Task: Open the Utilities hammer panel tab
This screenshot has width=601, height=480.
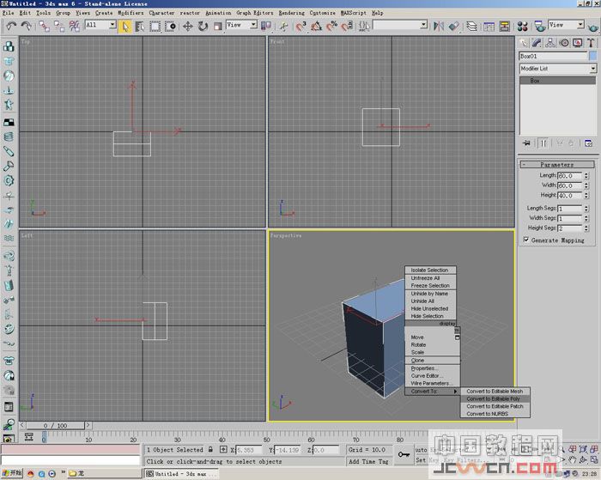Action: (592, 42)
